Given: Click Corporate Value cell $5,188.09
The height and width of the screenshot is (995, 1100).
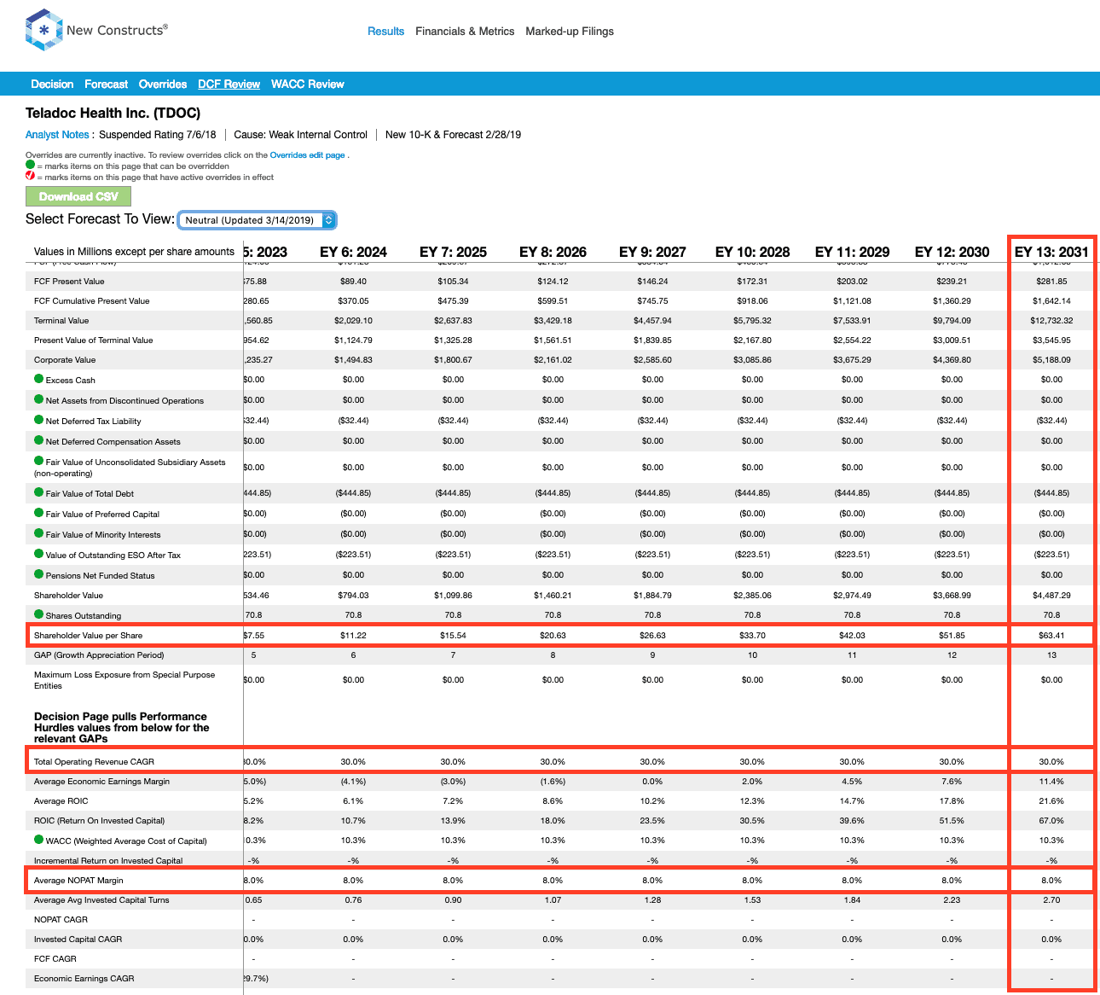Looking at the screenshot, I should [1051, 360].
